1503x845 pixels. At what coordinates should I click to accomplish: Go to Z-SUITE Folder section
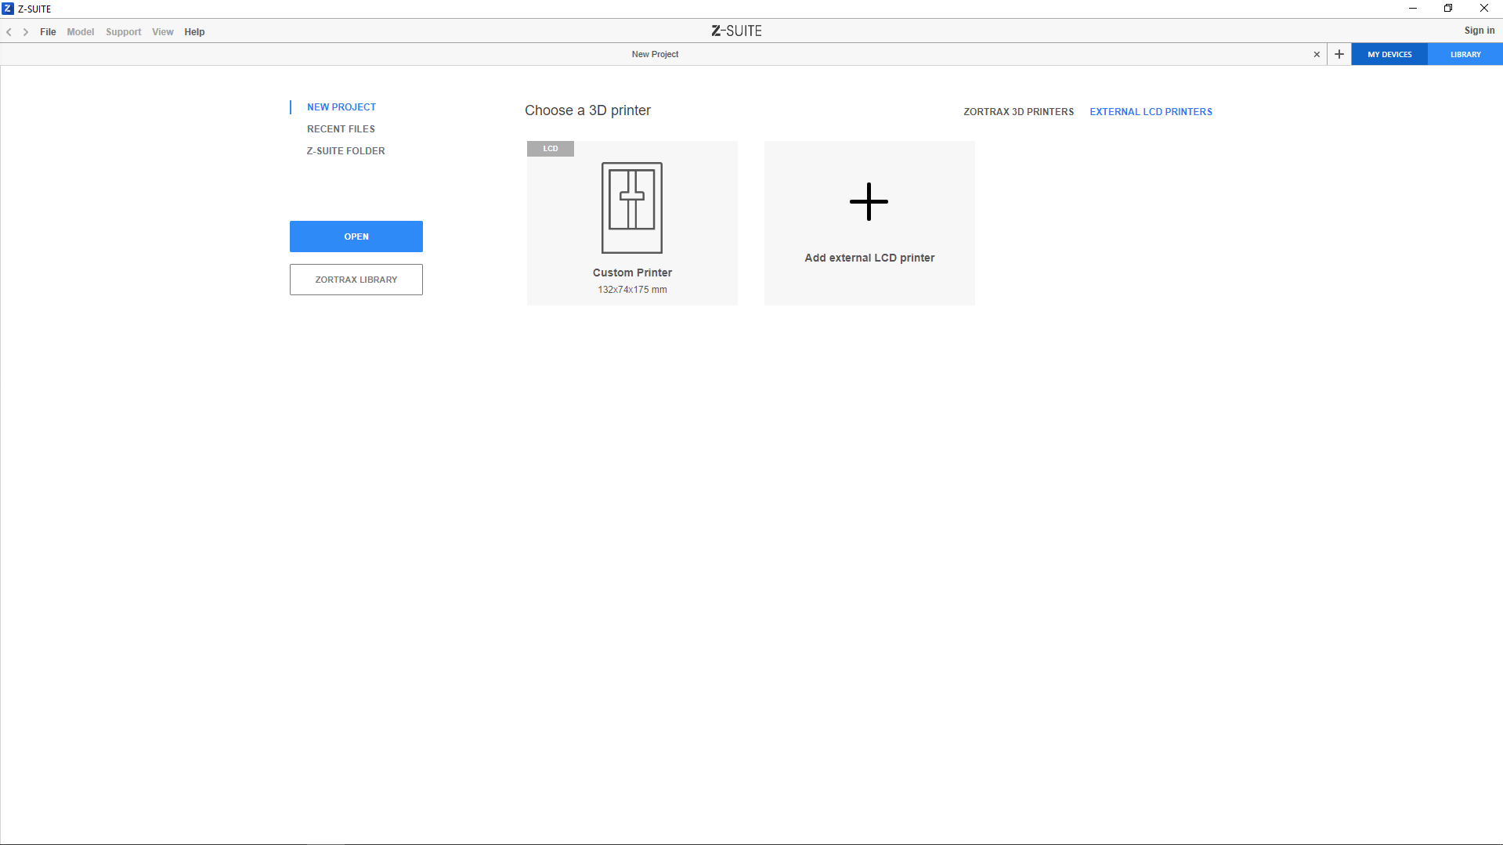click(345, 151)
